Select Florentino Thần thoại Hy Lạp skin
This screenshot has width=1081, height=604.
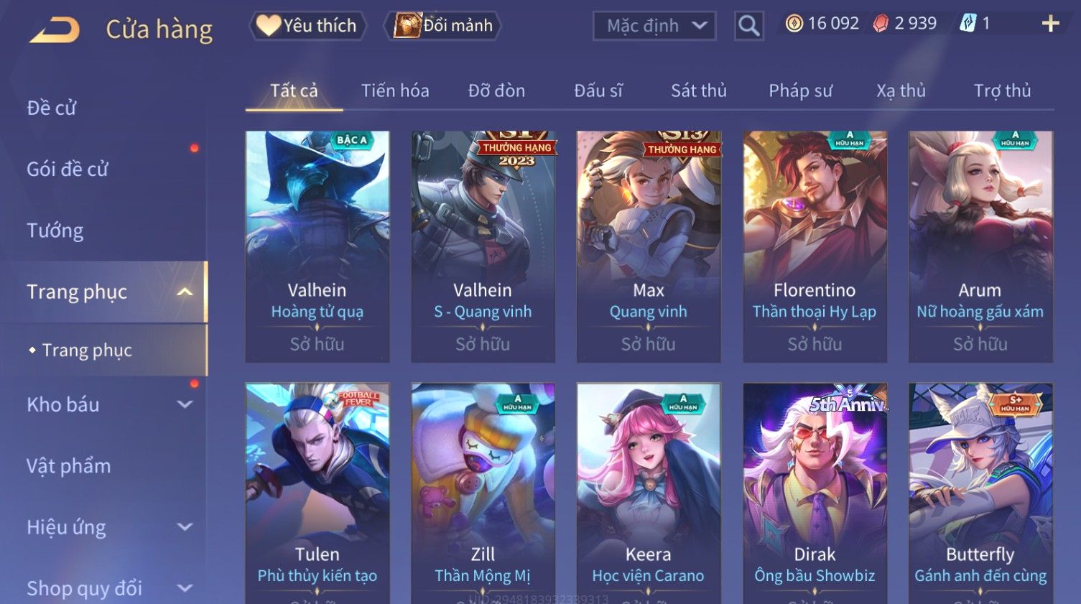tap(815, 246)
